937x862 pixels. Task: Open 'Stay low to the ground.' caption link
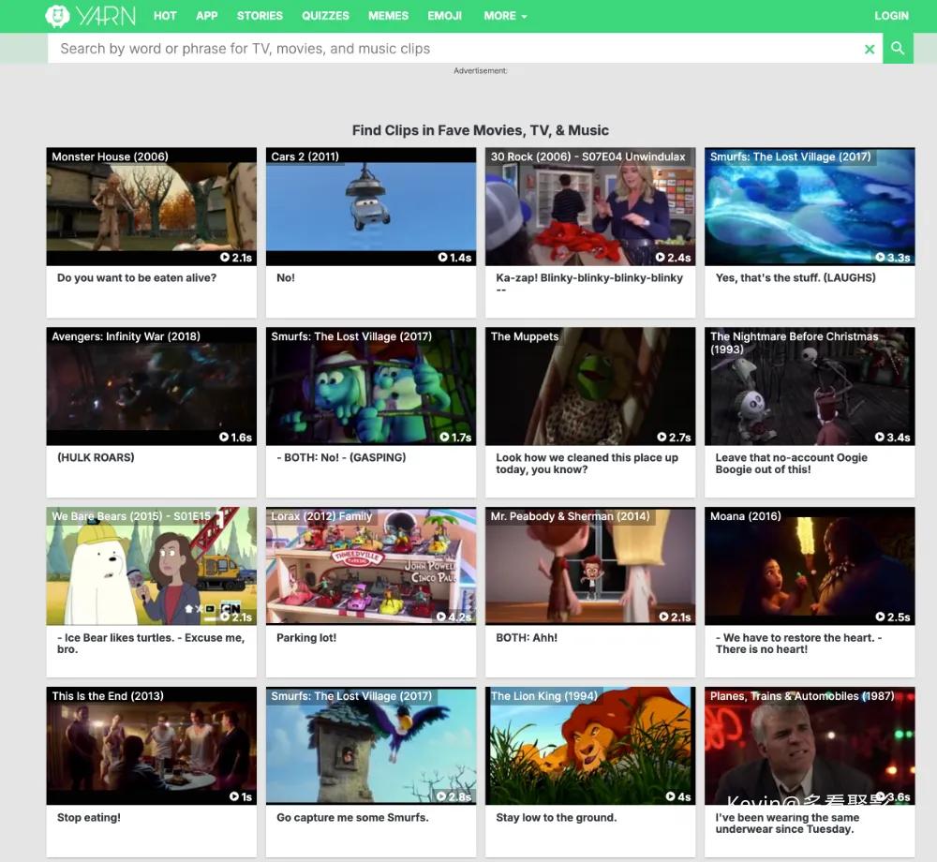[556, 818]
